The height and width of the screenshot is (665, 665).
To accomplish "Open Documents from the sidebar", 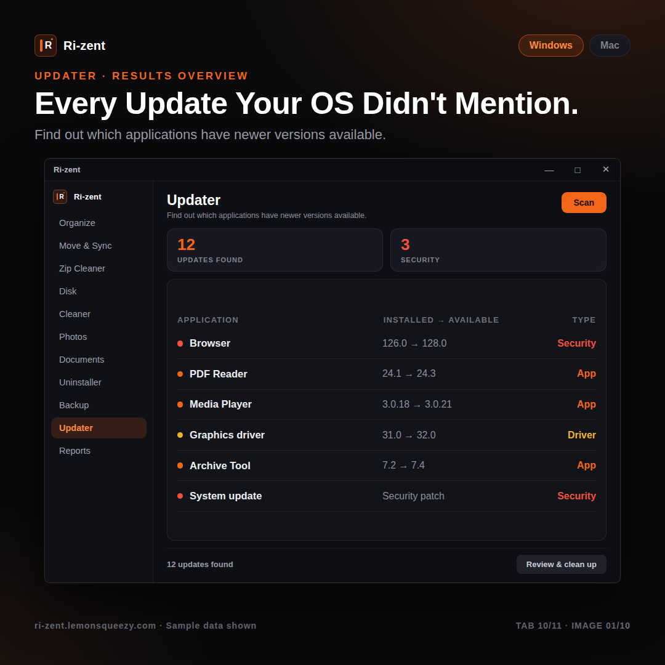I will [99, 360].
